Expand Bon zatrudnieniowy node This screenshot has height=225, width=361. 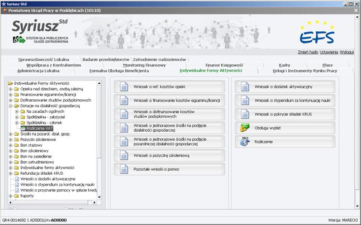(11, 162)
